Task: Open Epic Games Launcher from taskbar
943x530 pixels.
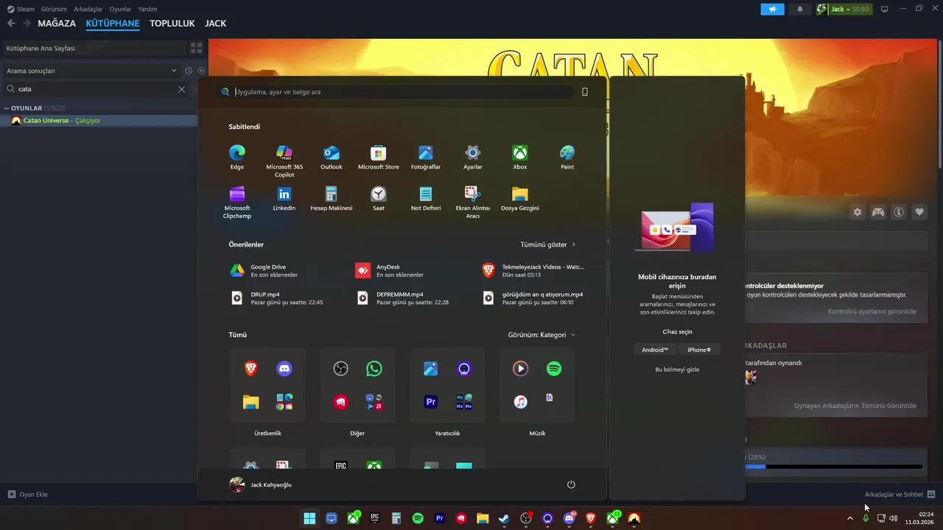Action: coord(374,518)
